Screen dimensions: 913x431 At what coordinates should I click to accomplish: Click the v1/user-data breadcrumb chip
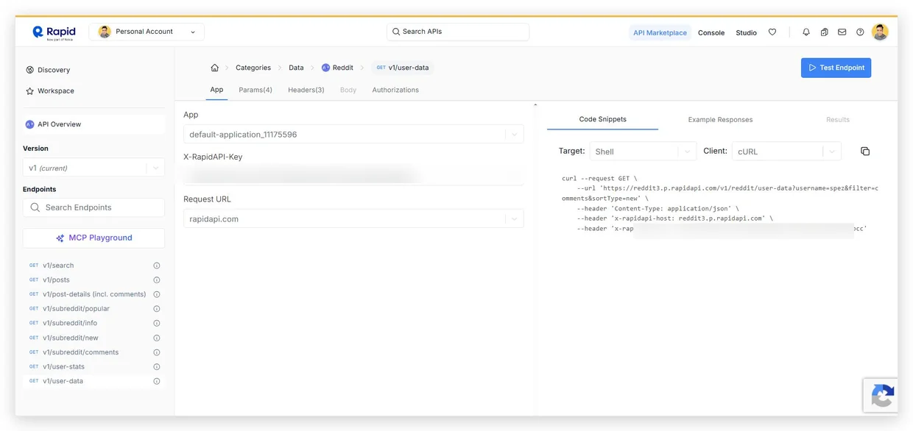402,68
